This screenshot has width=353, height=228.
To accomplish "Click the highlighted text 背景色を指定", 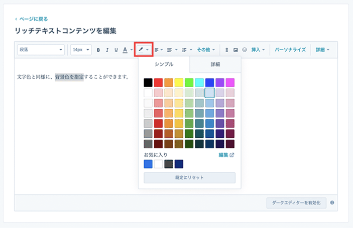I will point(69,77).
